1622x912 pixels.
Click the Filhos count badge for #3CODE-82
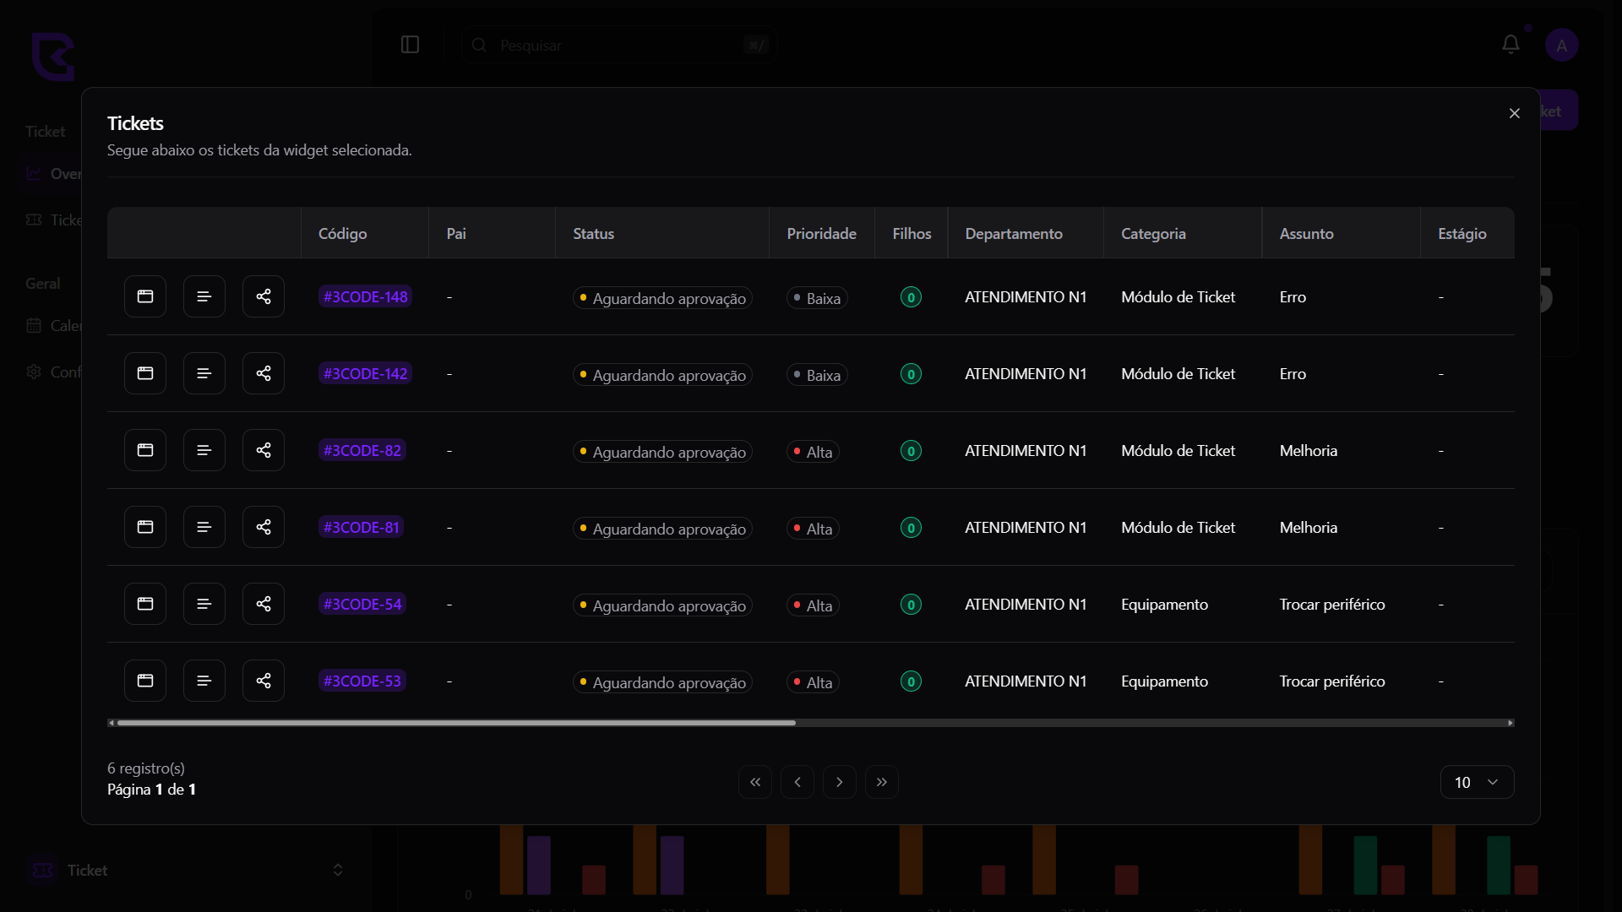tap(911, 450)
